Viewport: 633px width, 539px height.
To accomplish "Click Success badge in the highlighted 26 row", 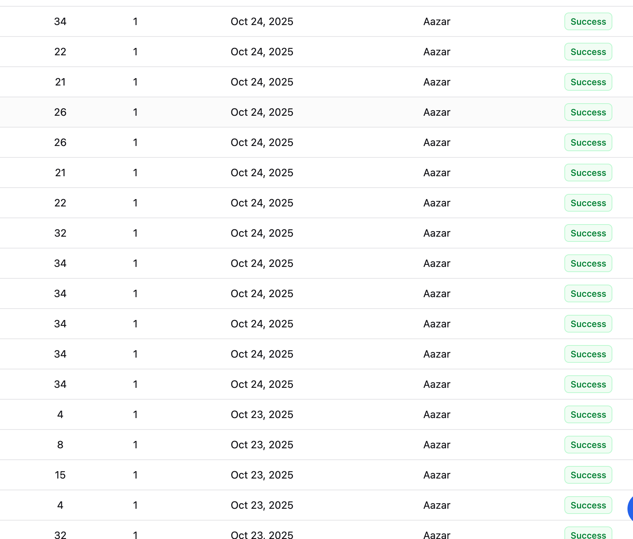I will click(x=588, y=112).
